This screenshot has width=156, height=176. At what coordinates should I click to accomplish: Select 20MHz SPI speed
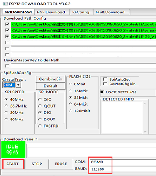tap(14, 113)
